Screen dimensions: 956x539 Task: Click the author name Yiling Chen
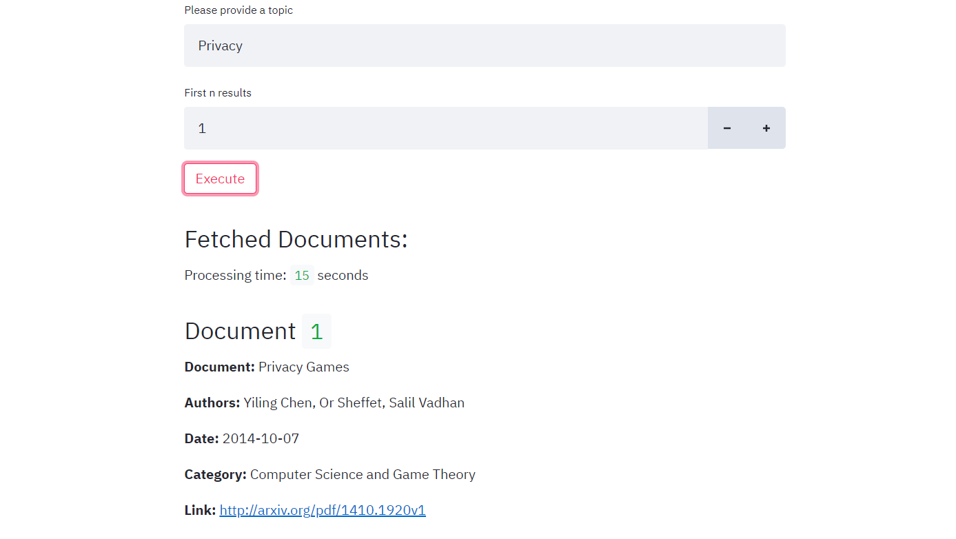tap(279, 403)
